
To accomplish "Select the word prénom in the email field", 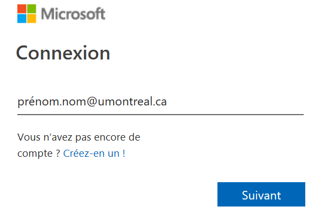I will tap(37, 102).
